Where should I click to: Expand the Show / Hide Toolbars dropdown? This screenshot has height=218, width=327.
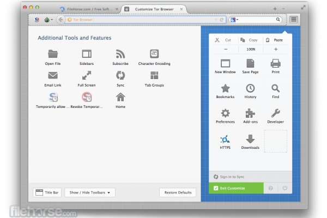pyautogui.click(x=90, y=192)
